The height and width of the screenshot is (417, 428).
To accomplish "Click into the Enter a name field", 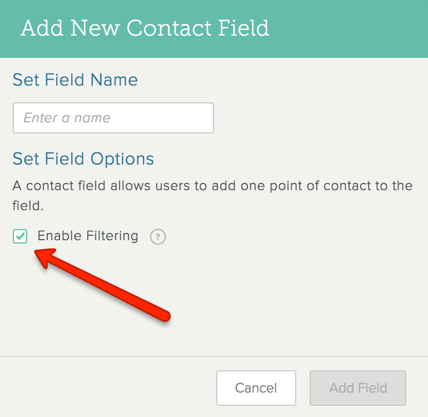I will click(x=113, y=118).
